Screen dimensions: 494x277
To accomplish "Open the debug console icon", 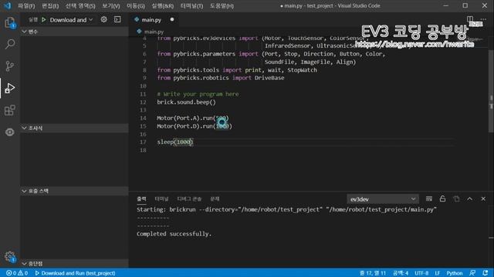I will pyautogui.click(x=117, y=19).
